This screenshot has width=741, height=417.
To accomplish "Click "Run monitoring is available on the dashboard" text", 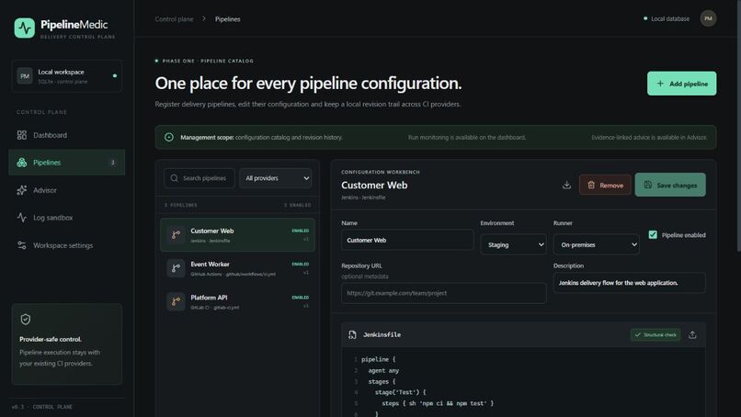I will point(467,138).
